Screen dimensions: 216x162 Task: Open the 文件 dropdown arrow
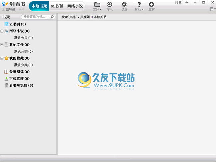101,10
